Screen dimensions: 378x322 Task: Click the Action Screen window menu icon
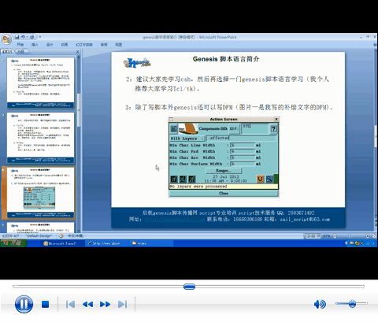pos(171,119)
